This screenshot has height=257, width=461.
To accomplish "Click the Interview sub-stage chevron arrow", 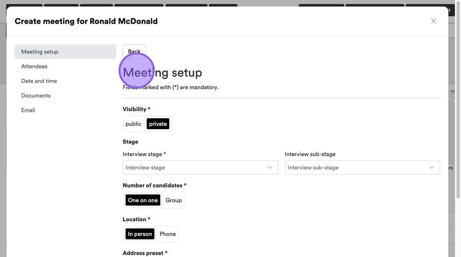I will [431, 167].
